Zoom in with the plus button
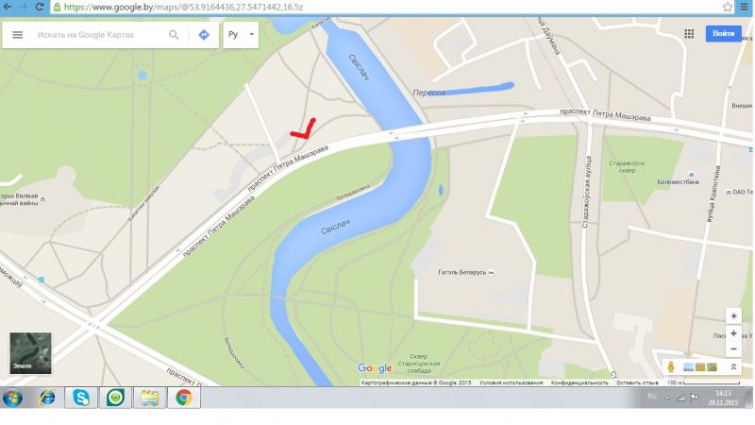 click(733, 333)
